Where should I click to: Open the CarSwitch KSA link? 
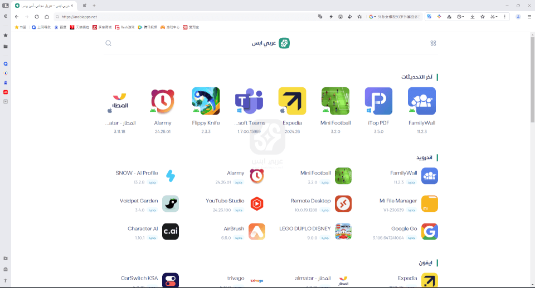tap(139, 278)
